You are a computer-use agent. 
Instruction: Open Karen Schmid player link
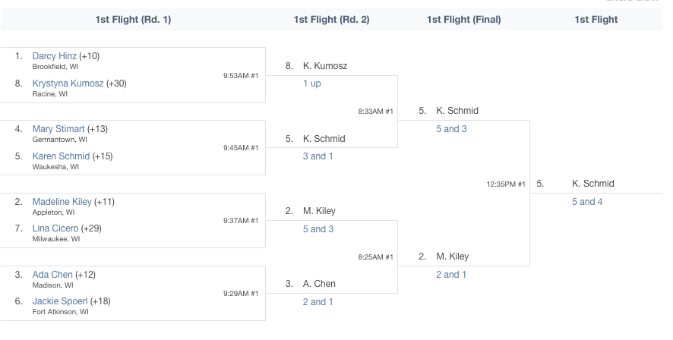click(61, 156)
